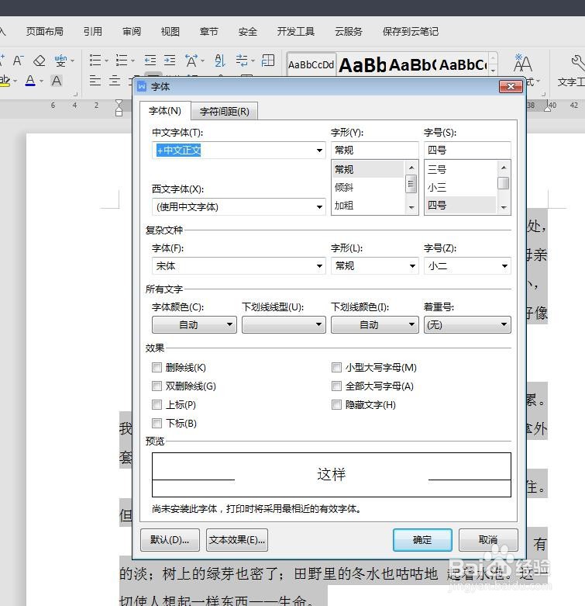Click the 文本效果(E)... button
The image size is (585, 606).
pos(237,540)
